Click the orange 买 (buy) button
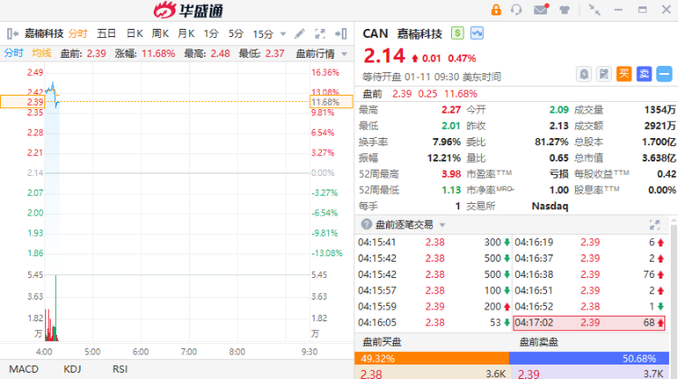678x379 pixels. click(x=624, y=74)
